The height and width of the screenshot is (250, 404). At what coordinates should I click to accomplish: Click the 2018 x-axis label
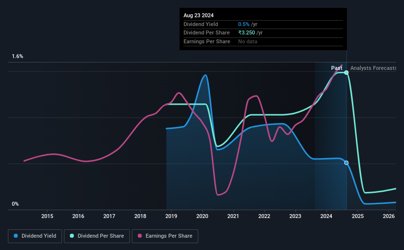140,216
